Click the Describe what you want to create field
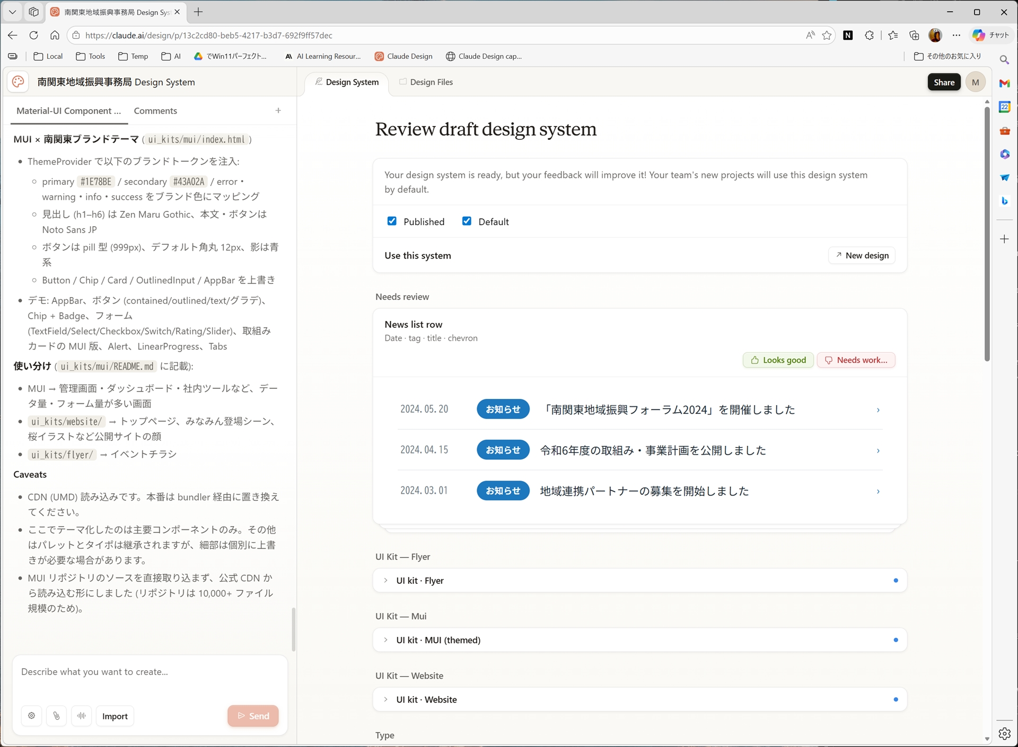The image size is (1018, 747). click(x=148, y=672)
